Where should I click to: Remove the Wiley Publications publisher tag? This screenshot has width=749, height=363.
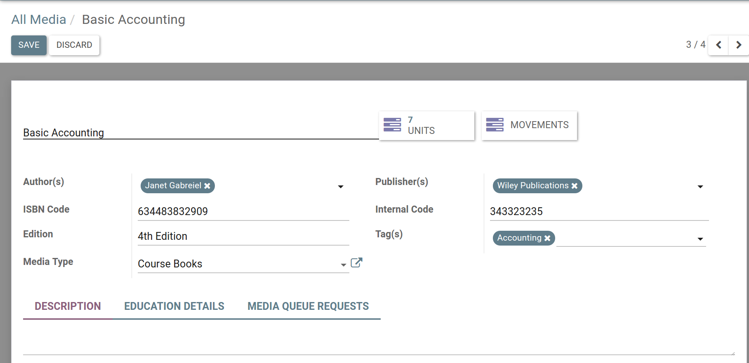[575, 186]
